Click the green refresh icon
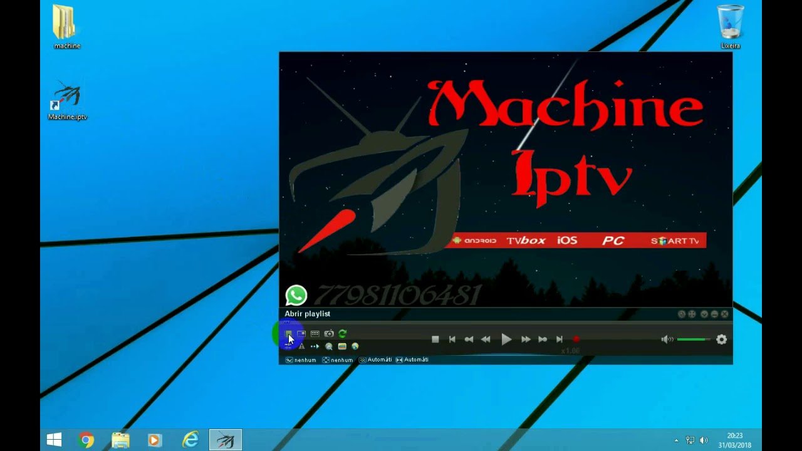This screenshot has height=451, width=802. click(x=342, y=333)
